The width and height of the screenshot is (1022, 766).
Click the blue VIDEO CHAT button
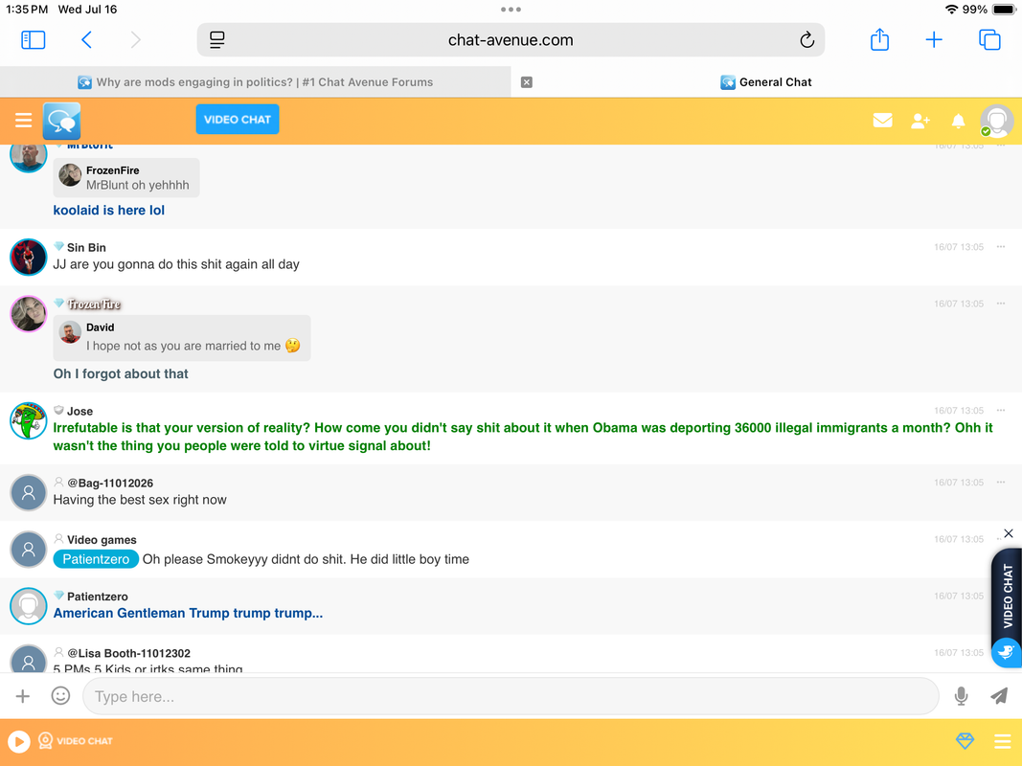[x=238, y=119]
